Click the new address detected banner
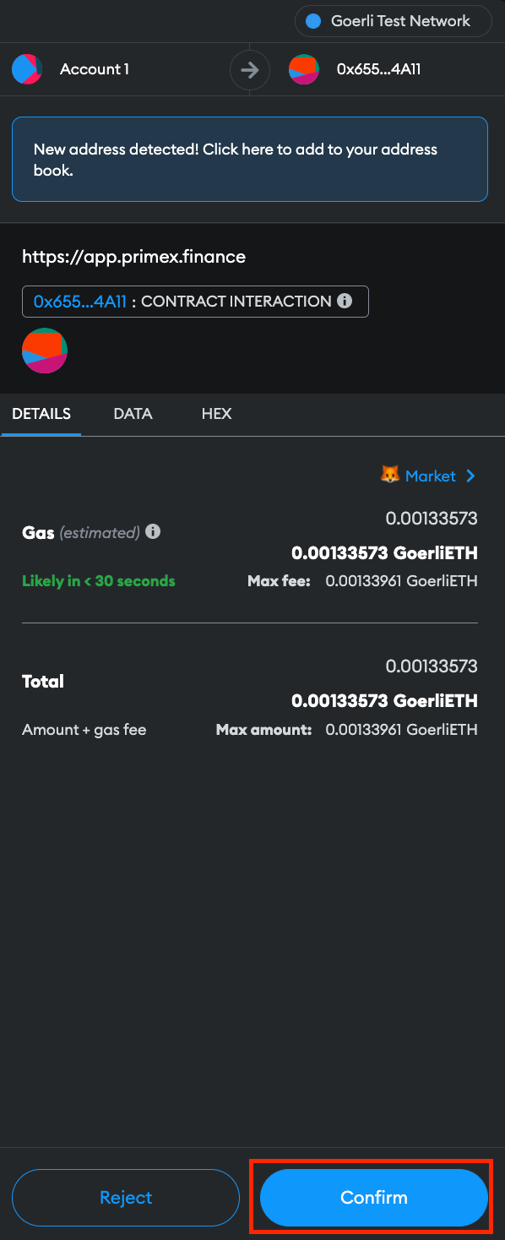The width and height of the screenshot is (505, 1240). (250, 159)
